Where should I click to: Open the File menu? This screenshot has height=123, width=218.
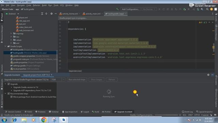[x=2, y=5]
